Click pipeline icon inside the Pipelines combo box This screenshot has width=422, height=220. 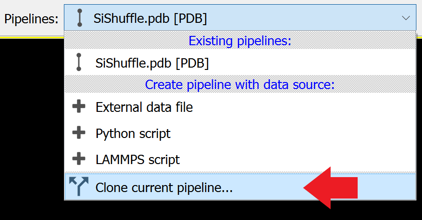coord(80,18)
